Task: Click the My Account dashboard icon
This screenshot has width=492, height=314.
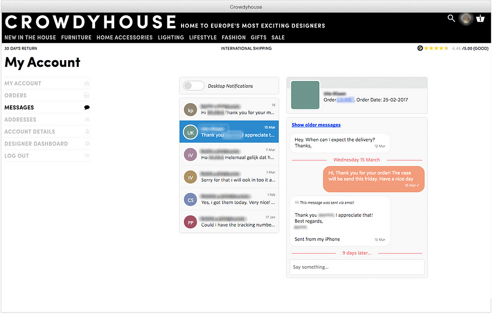Action: coord(87,83)
